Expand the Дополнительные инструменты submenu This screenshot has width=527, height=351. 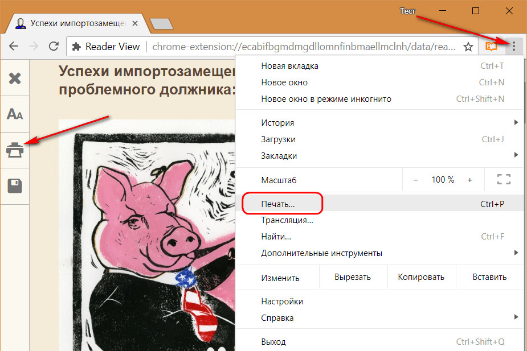coord(380,253)
